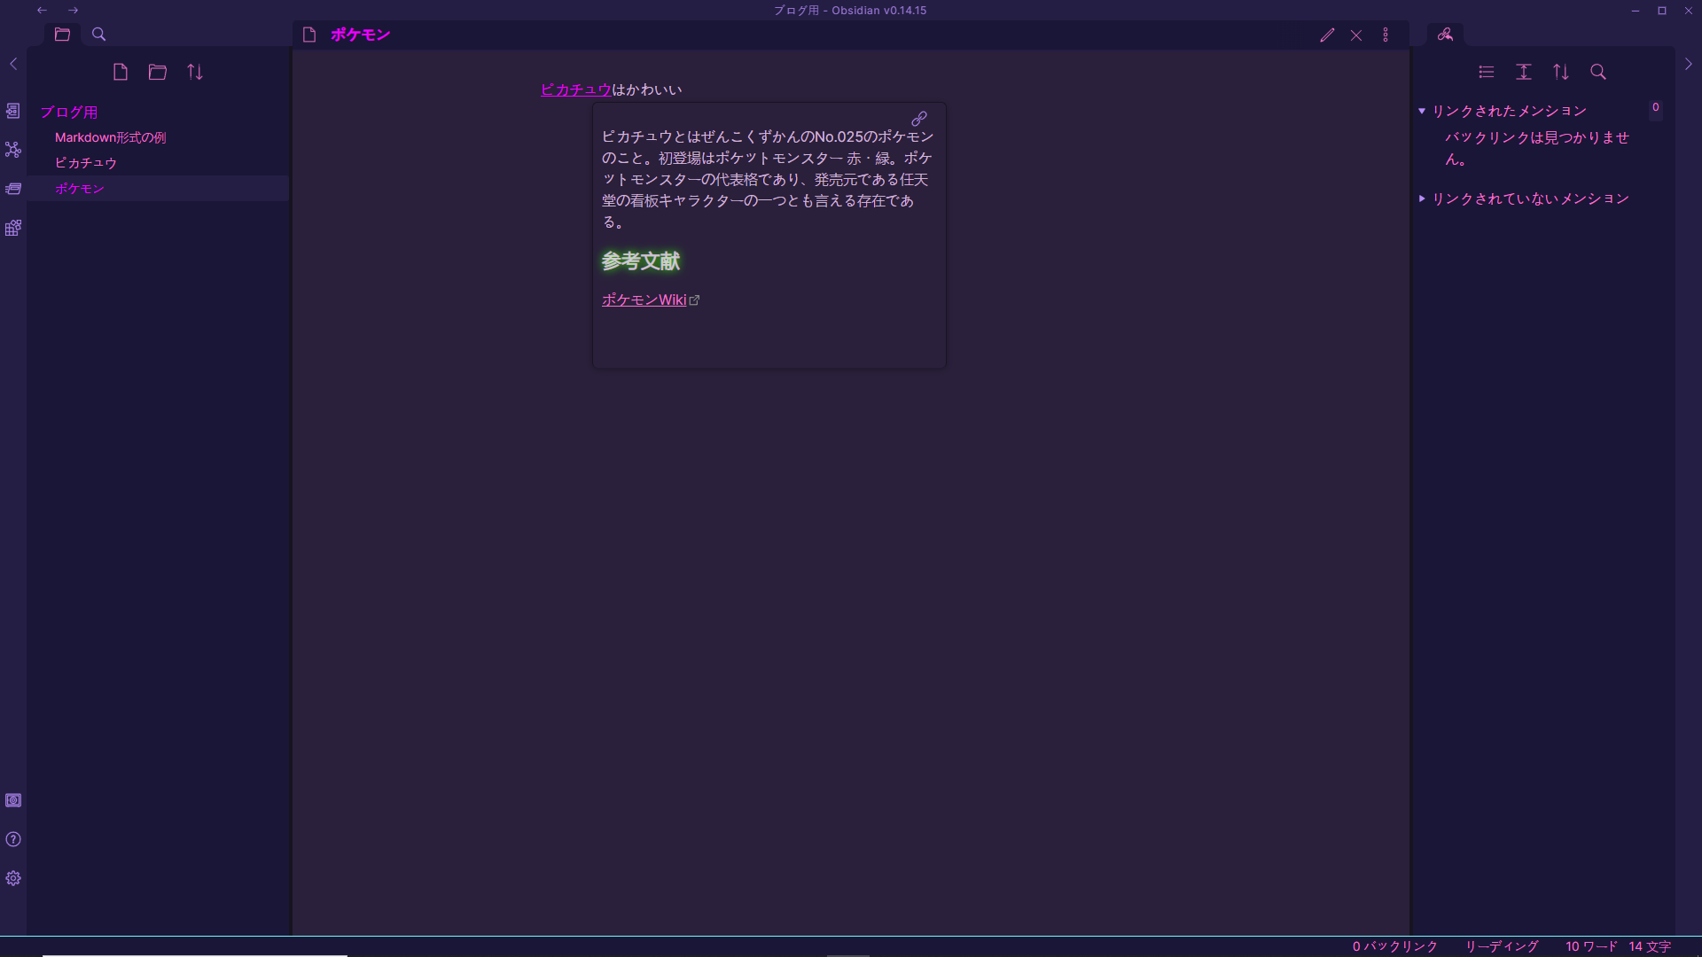Close the ポケモン note pane
The image size is (1702, 957).
pos(1356,35)
